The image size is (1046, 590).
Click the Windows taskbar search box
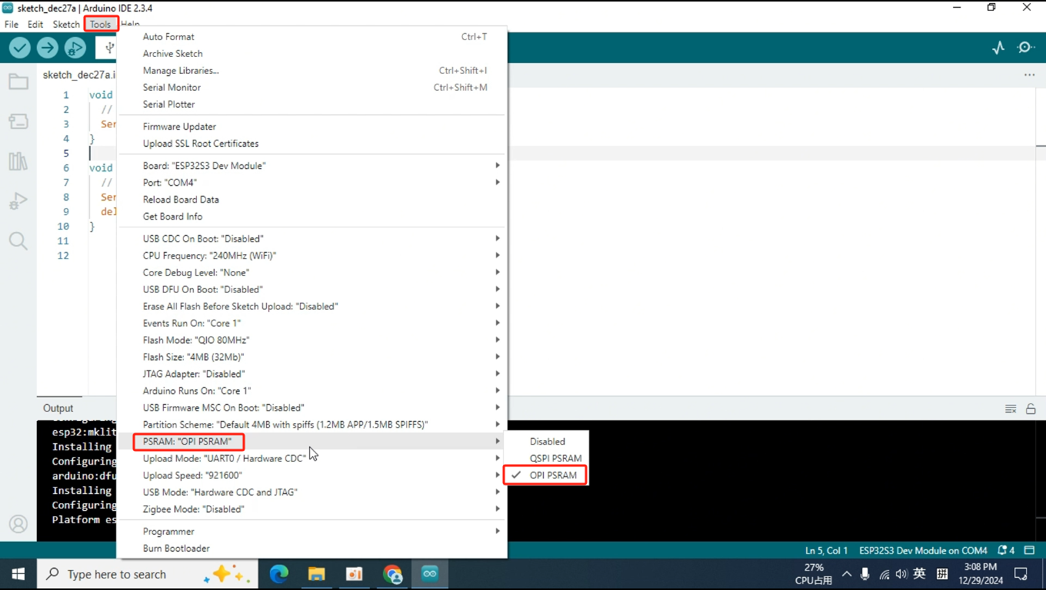click(148, 574)
